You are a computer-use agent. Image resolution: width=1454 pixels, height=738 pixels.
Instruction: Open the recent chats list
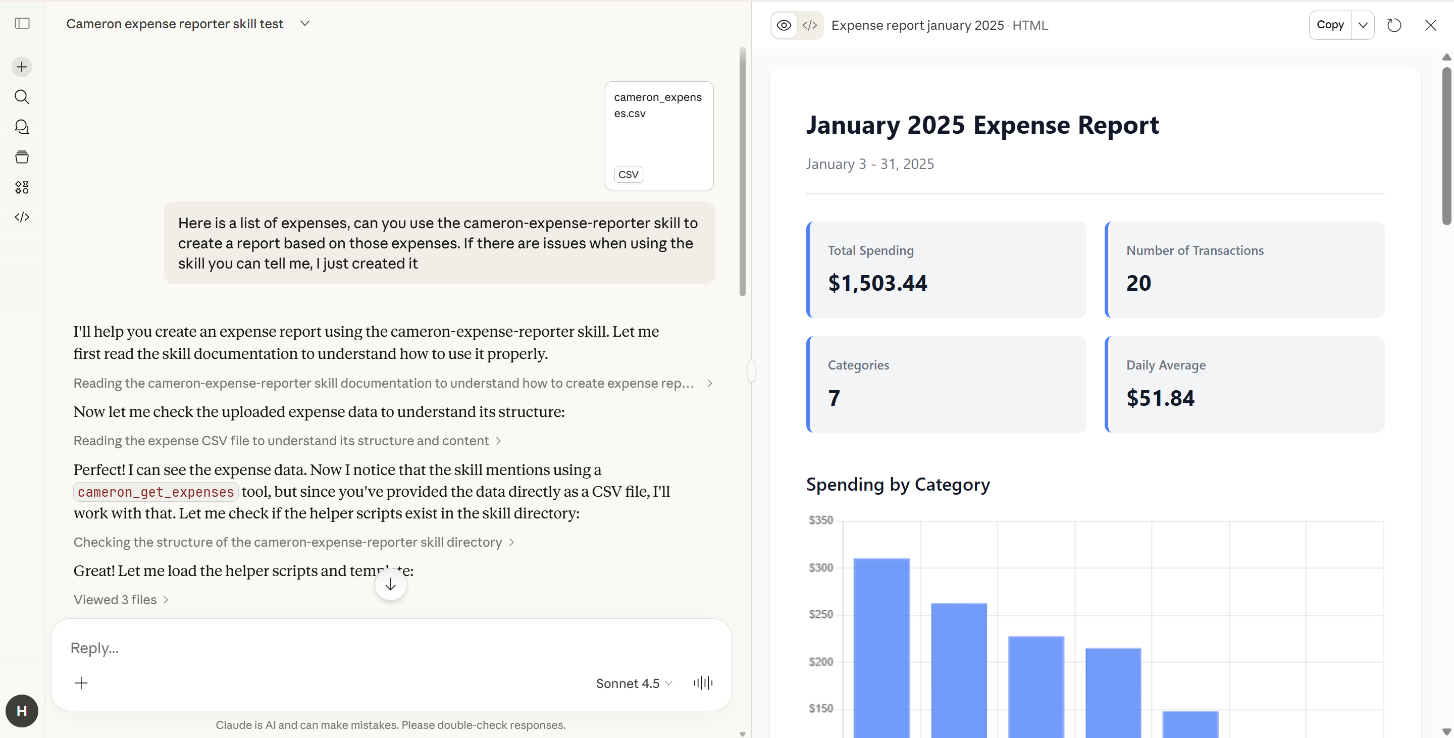point(21,127)
